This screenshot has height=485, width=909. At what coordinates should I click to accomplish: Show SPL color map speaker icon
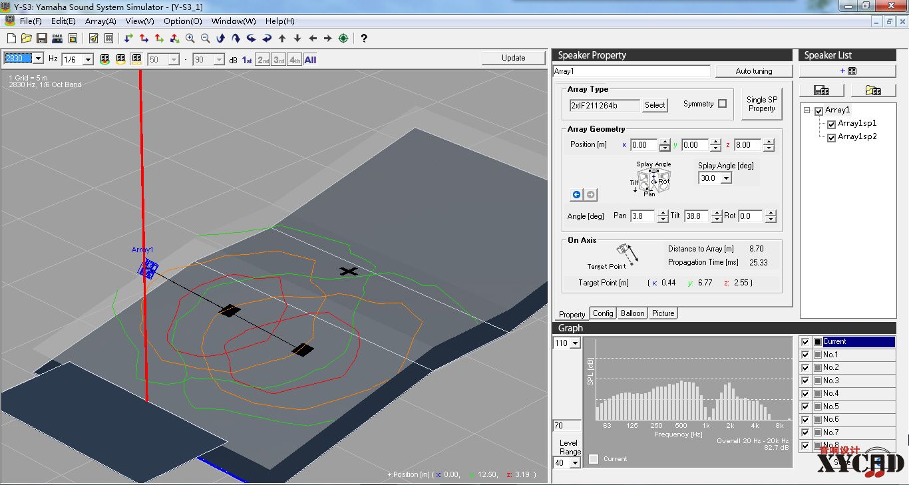[105, 59]
